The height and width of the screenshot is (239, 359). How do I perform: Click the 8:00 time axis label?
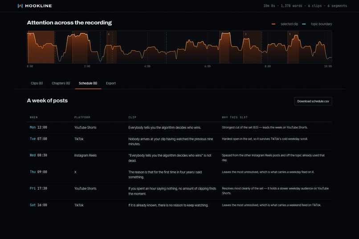coord(268,66)
